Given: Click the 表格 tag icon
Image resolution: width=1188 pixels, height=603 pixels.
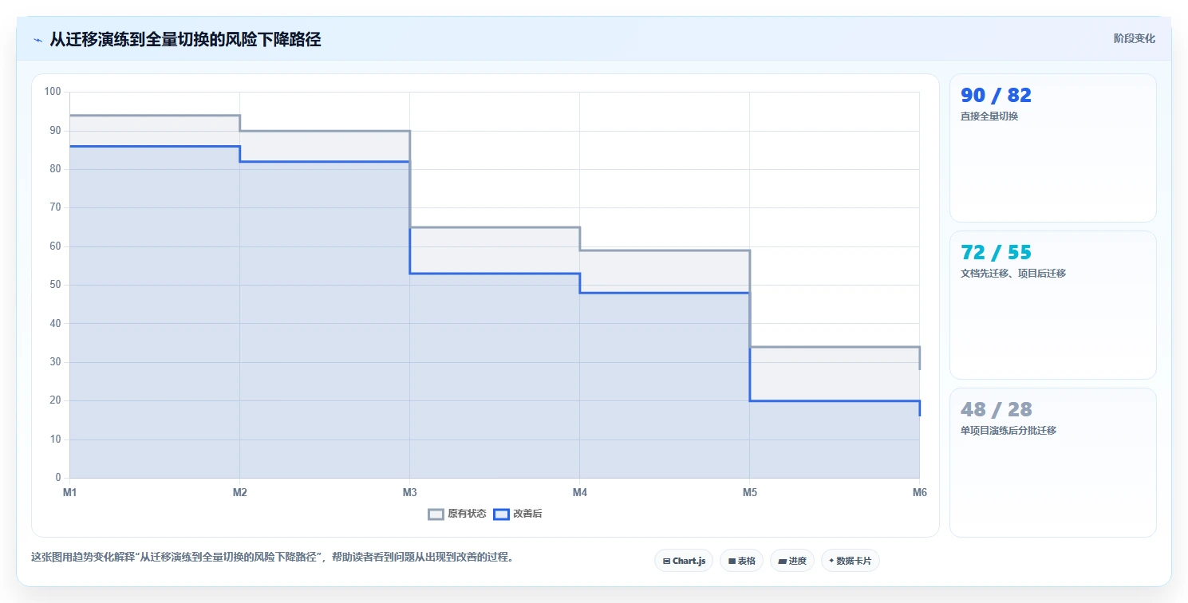Looking at the screenshot, I should (732, 561).
